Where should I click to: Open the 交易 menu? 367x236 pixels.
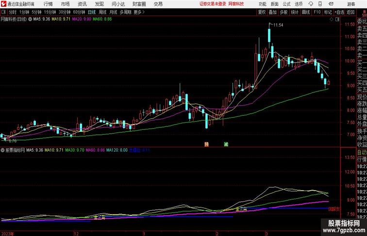tap(158, 4)
